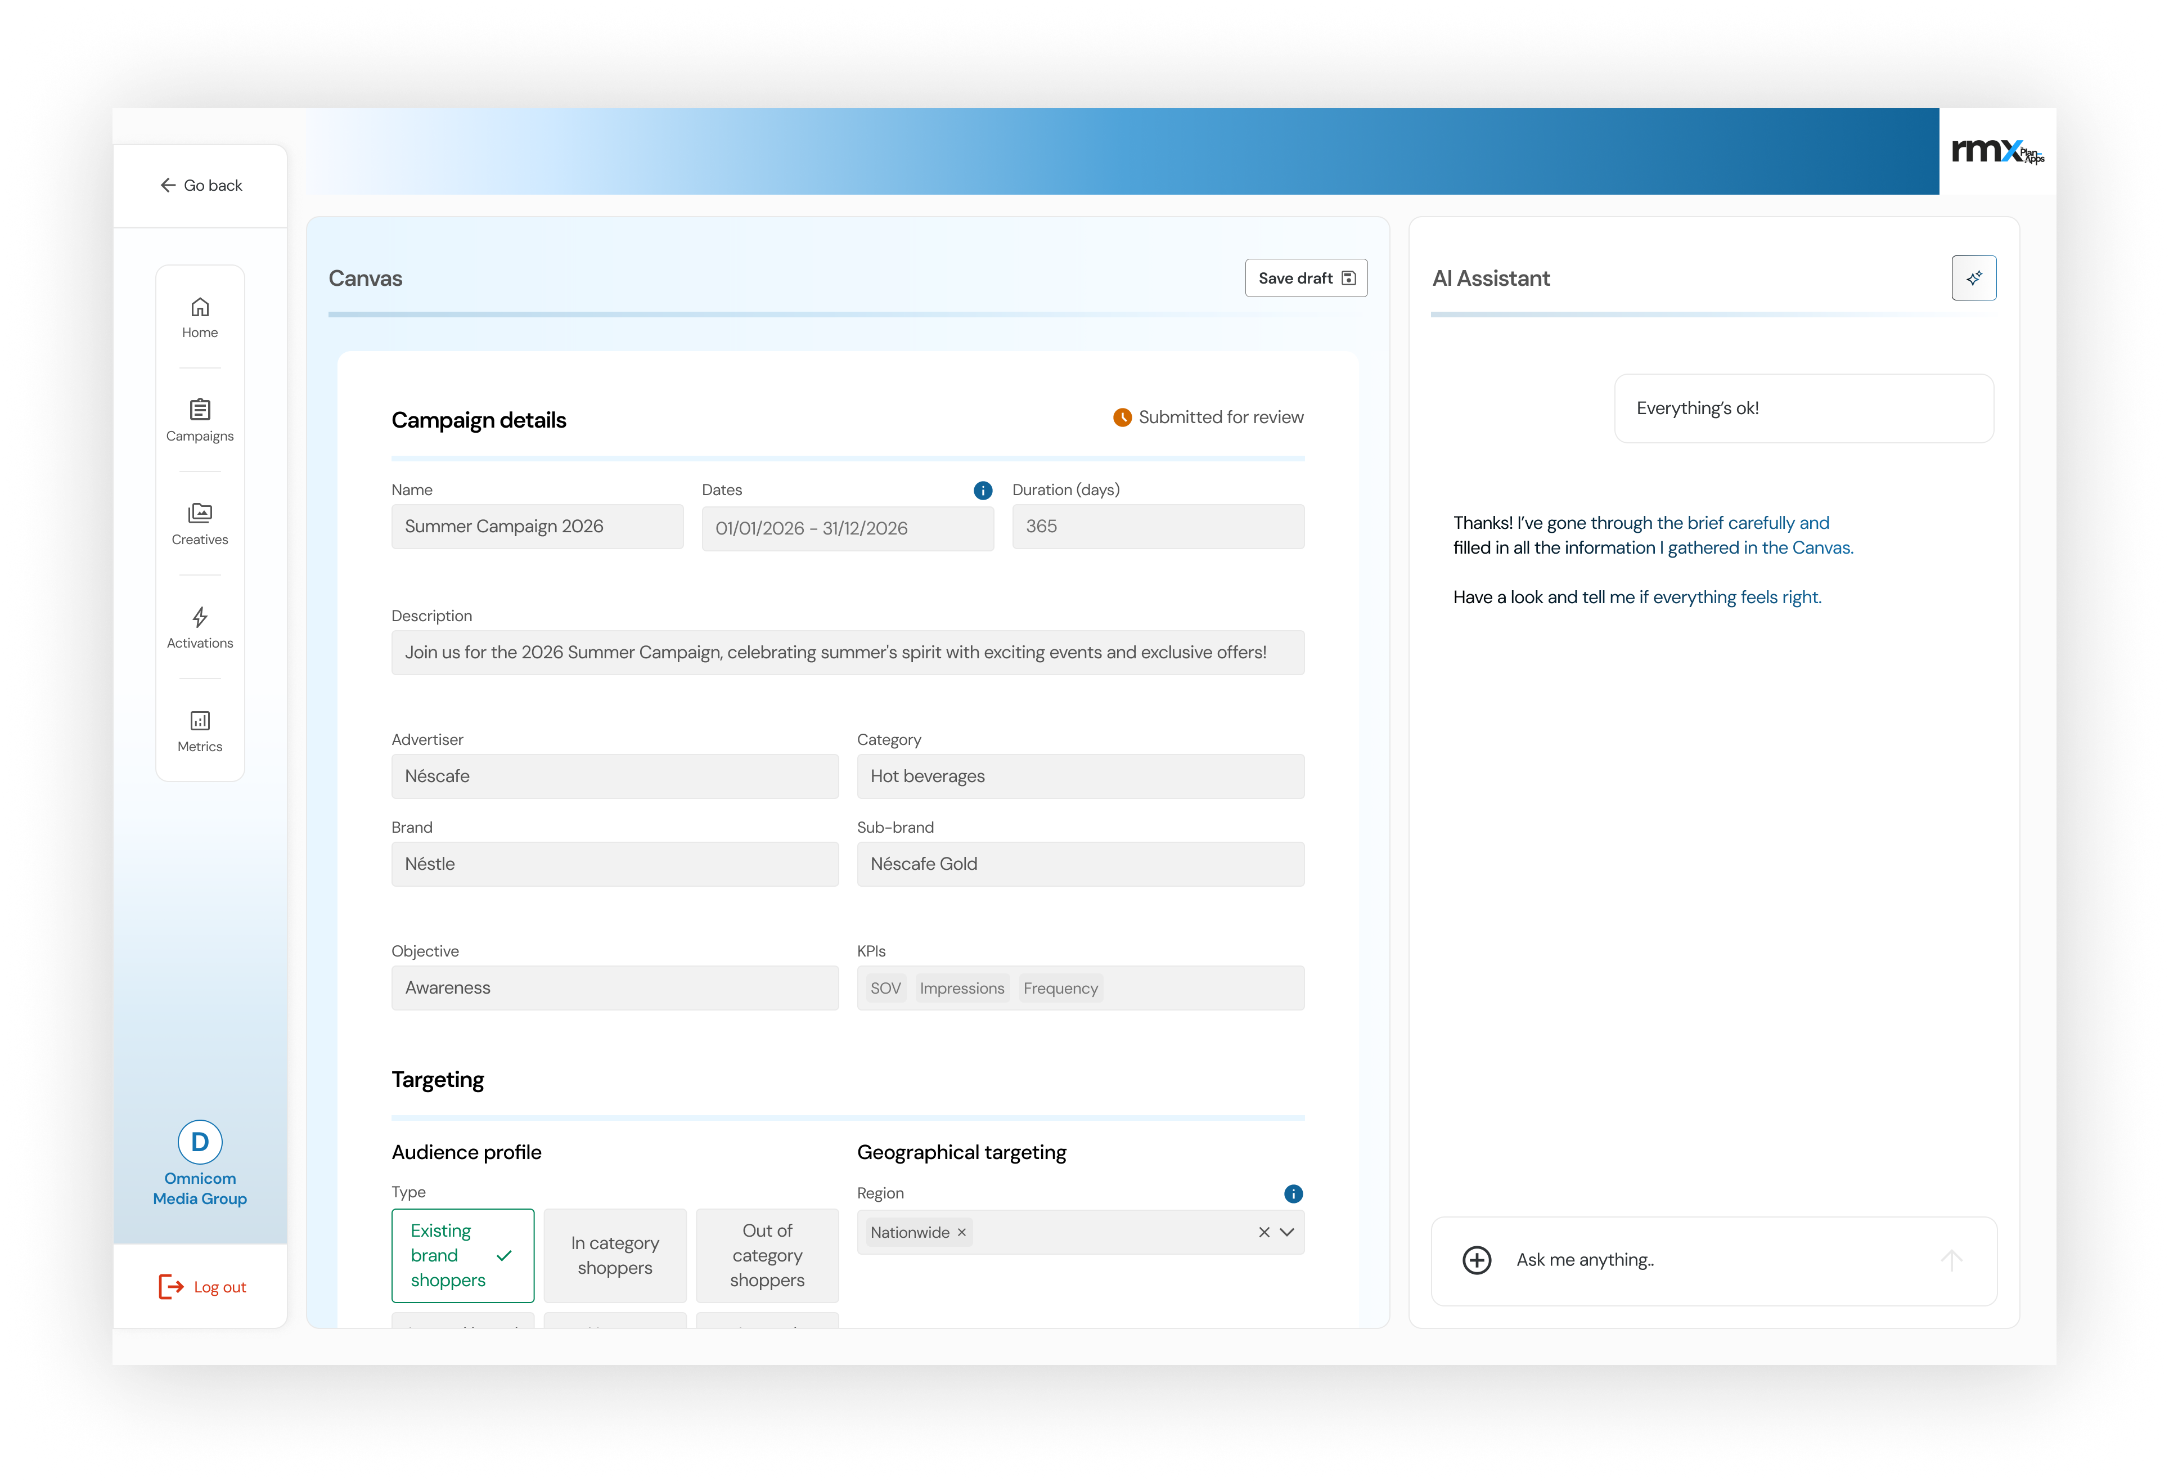Click the send message arrow icon

pos(1951,1261)
